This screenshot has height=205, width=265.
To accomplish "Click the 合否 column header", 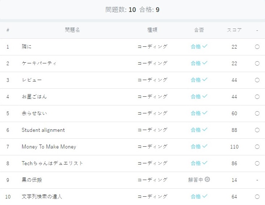I will tap(199, 30).
